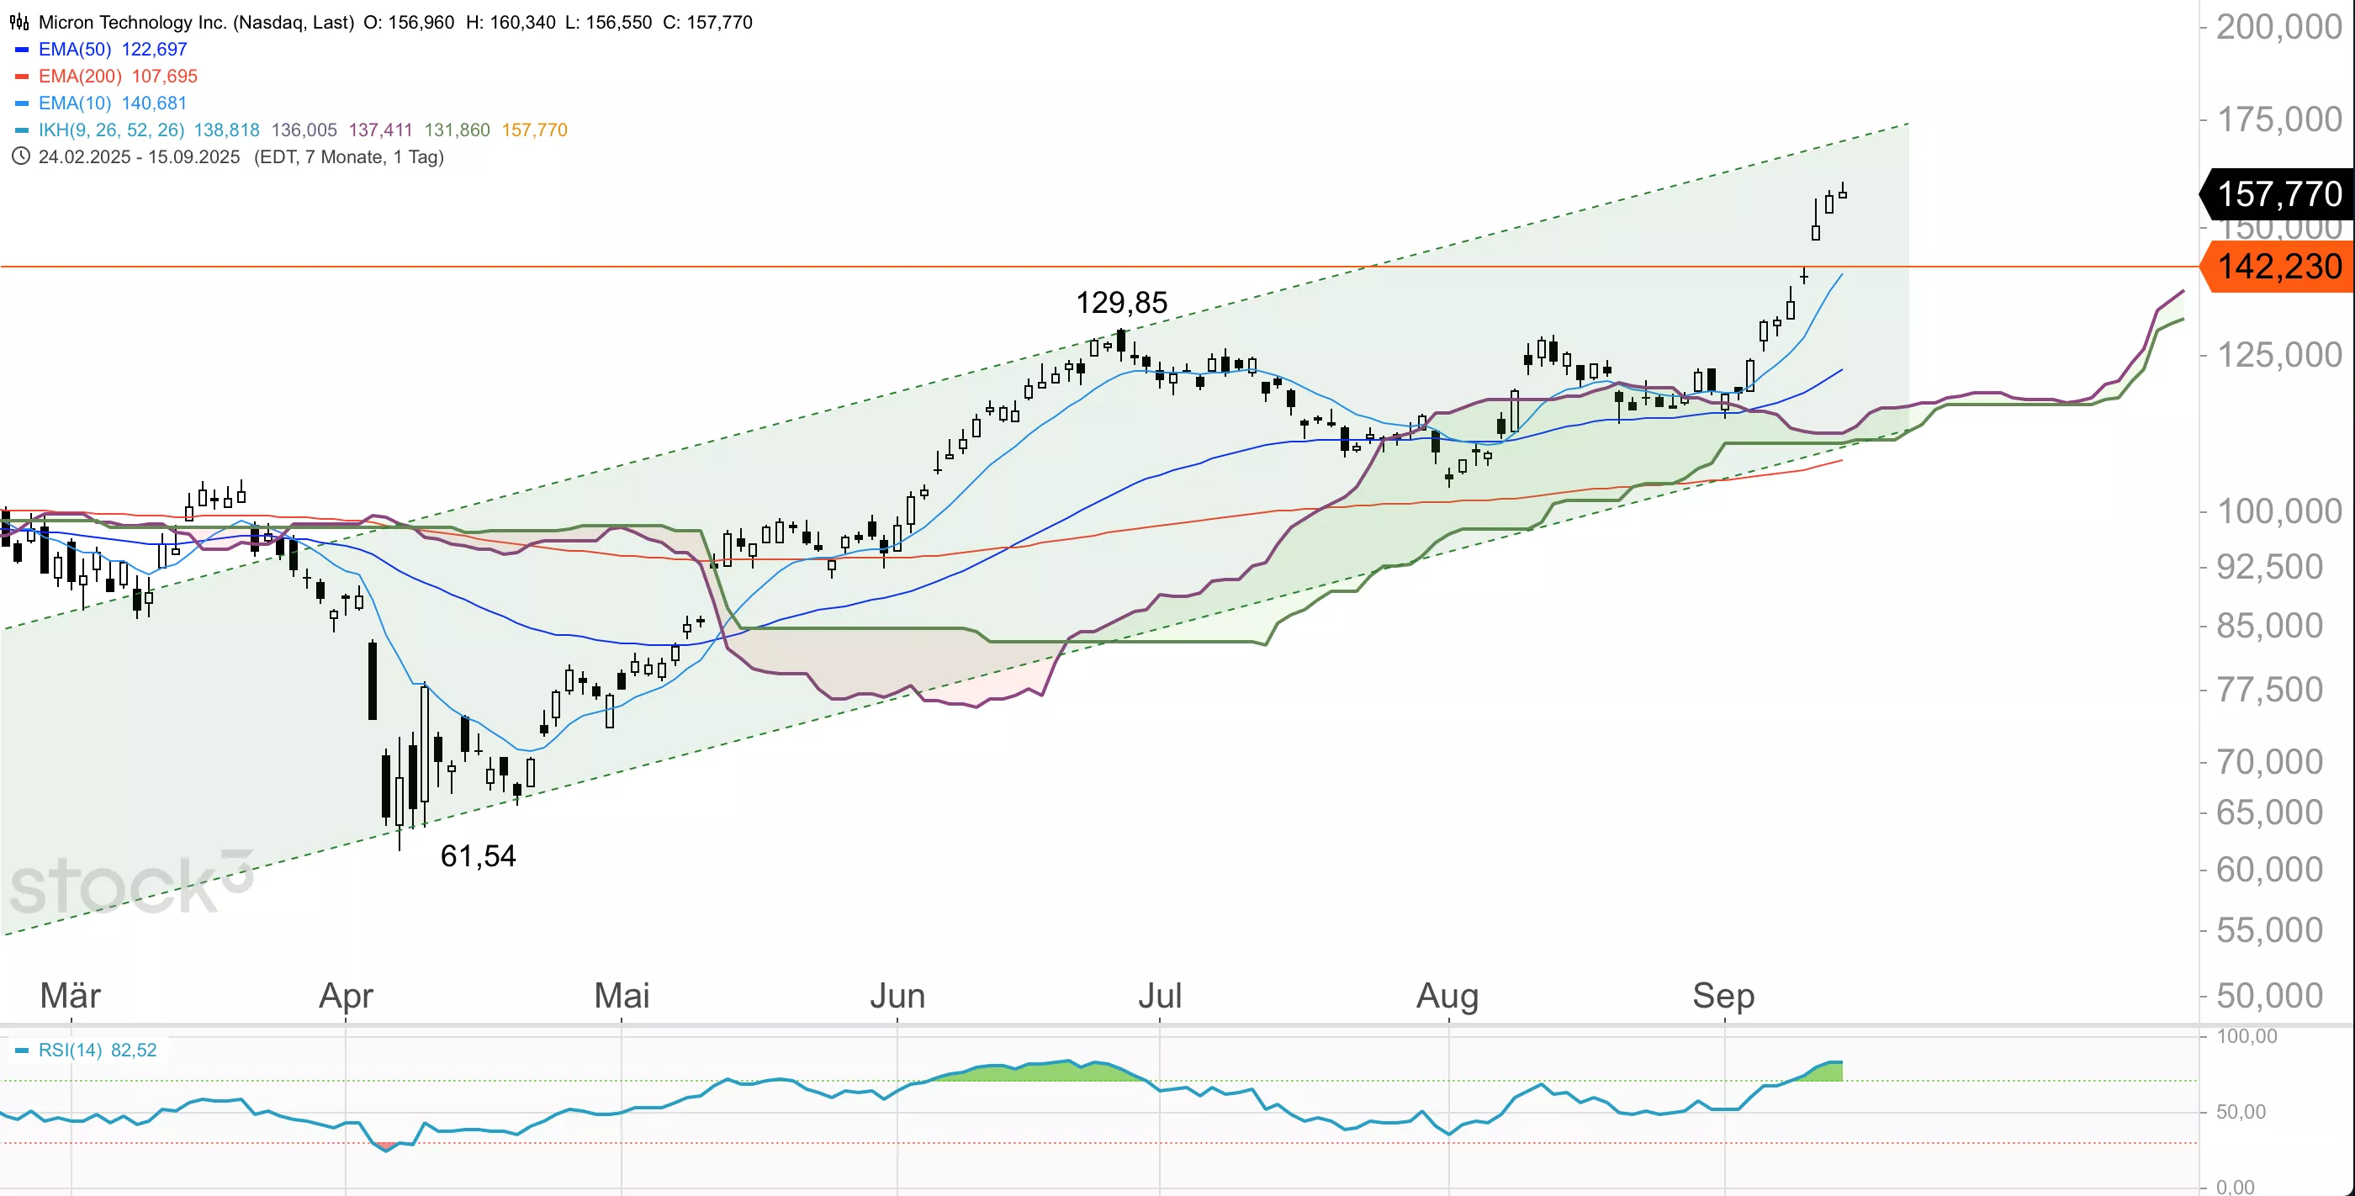Click the 175,000 price axis label

[x=2279, y=119]
